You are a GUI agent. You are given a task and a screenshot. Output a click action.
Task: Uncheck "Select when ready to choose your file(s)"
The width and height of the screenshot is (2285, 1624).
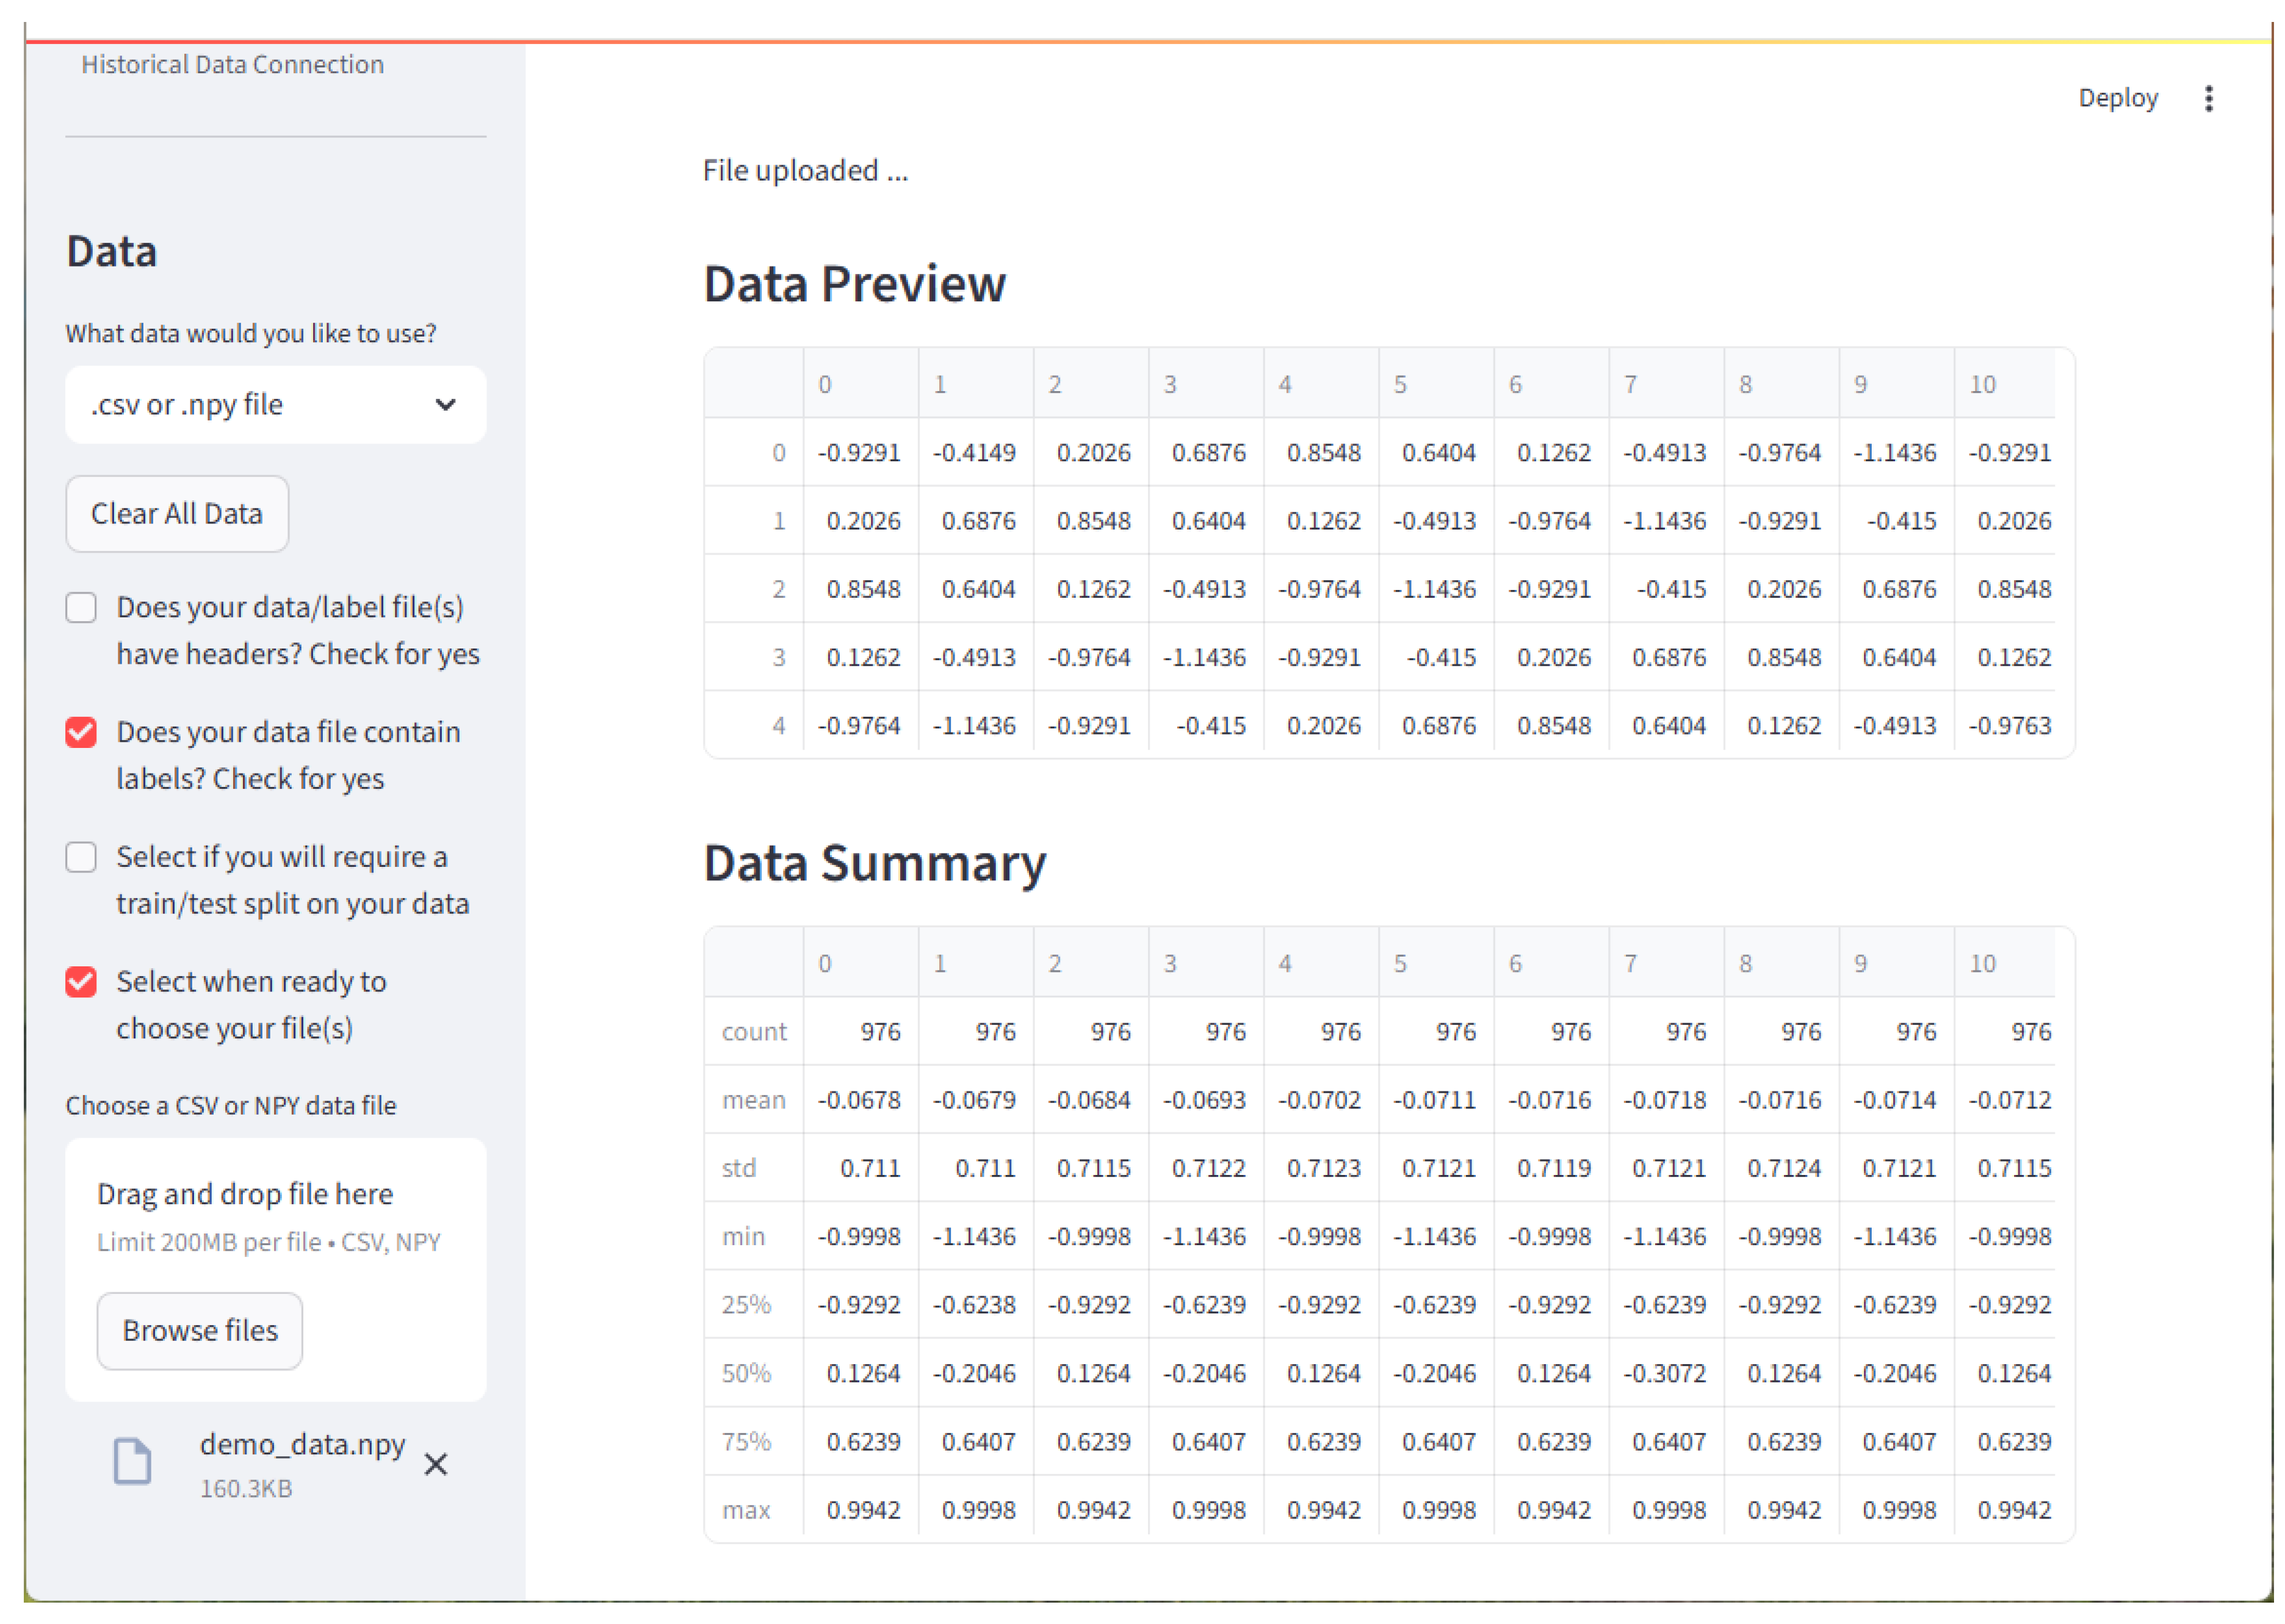(80, 982)
